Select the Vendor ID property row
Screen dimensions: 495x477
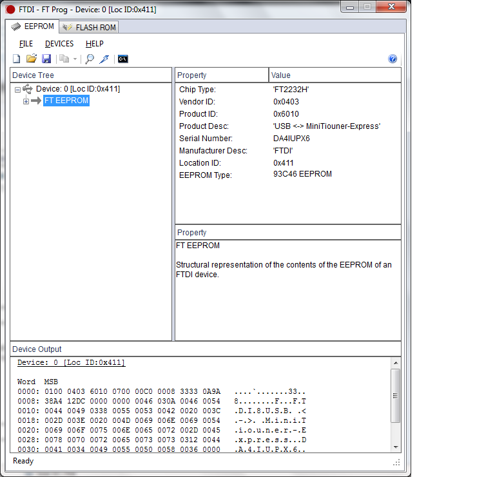point(288,102)
